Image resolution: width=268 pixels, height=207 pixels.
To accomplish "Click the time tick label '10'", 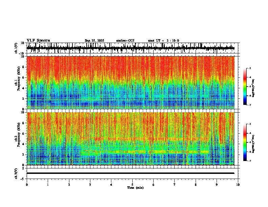I will pos(238,185).
